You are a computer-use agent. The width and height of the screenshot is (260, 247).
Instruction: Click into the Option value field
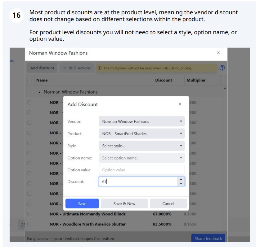point(141,170)
